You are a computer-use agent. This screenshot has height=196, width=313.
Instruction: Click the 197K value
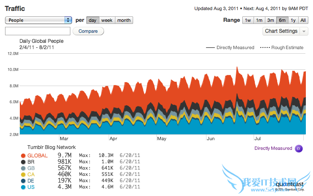click(x=64, y=180)
